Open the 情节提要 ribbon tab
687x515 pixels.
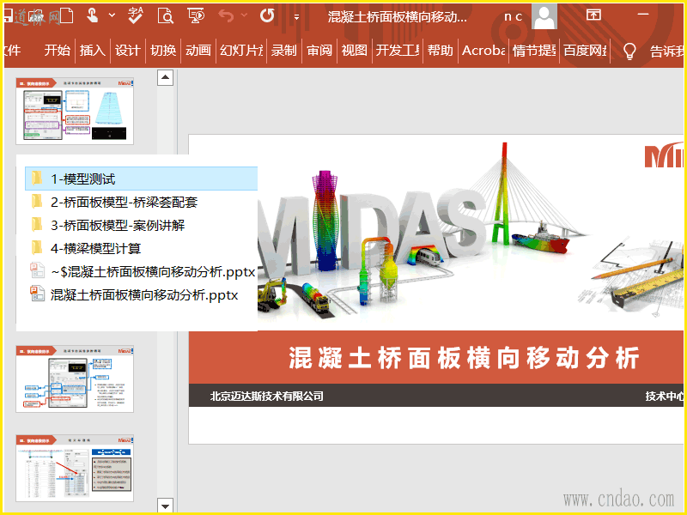pyautogui.click(x=534, y=51)
